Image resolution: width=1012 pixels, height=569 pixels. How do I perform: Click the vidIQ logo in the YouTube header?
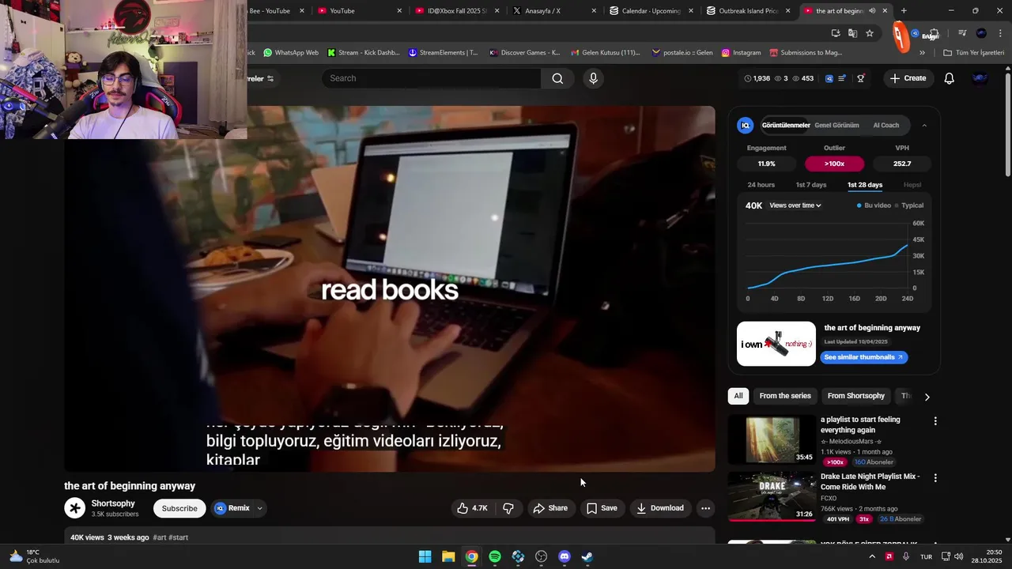pyautogui.click(x=829, y=78)
